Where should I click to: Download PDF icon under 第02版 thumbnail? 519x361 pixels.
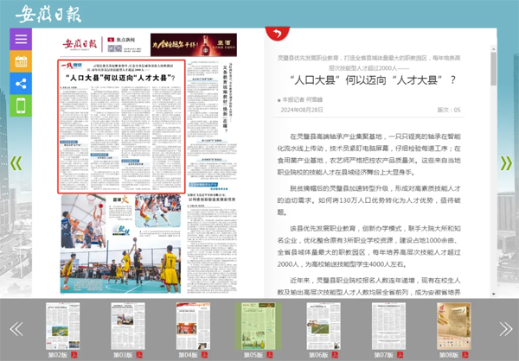tap(74, 355)
